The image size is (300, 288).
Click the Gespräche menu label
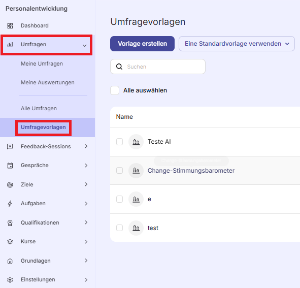click(x=35, y=166)
